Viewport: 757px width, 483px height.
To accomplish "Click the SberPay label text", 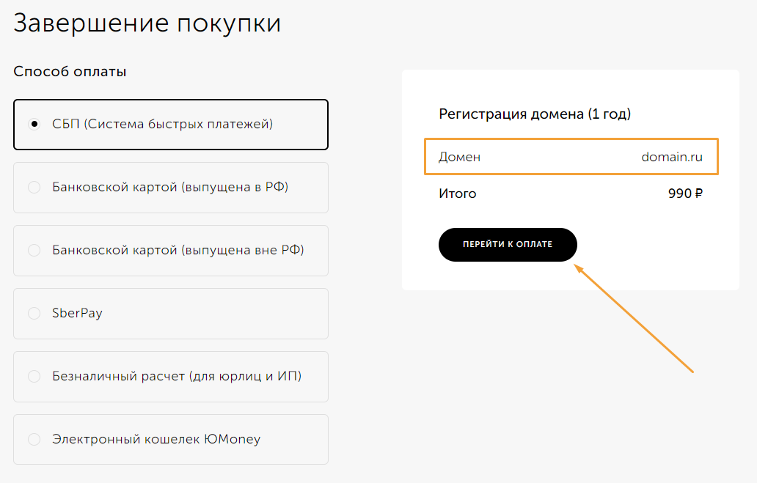I will point(77,313).
